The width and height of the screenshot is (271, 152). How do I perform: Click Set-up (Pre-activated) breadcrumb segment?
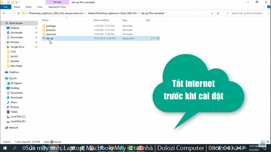(x=152, y=13)
